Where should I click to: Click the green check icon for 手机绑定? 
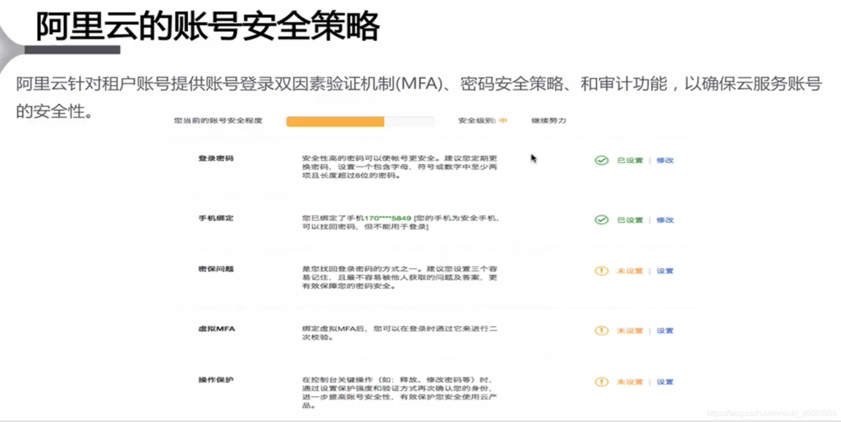pyautogui.click(x=601, y=220)
